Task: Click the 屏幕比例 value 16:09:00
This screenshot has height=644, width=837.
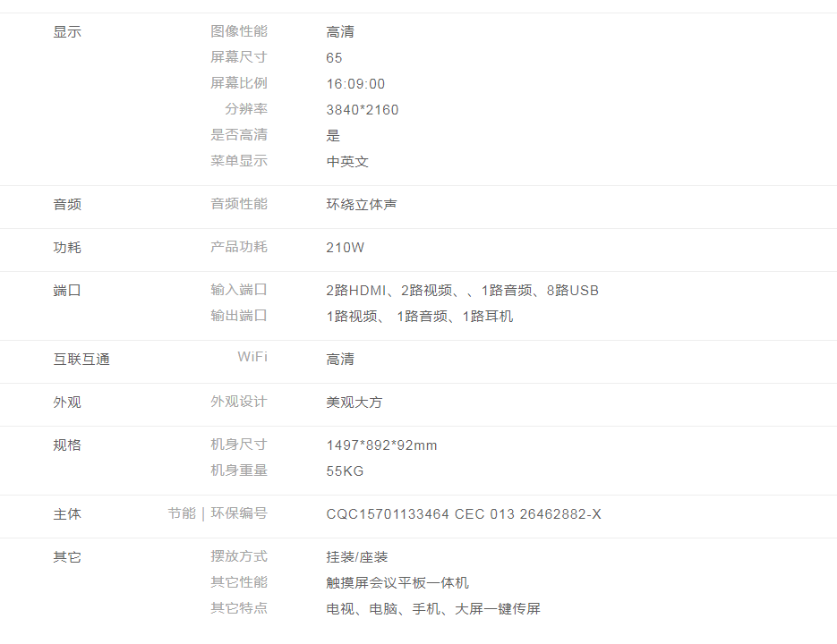Action: (x=355, y=84)
